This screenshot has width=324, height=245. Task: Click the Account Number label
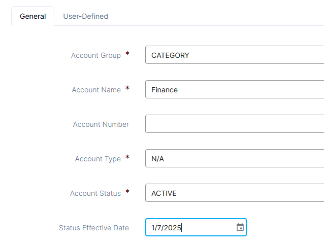point(101,124)
